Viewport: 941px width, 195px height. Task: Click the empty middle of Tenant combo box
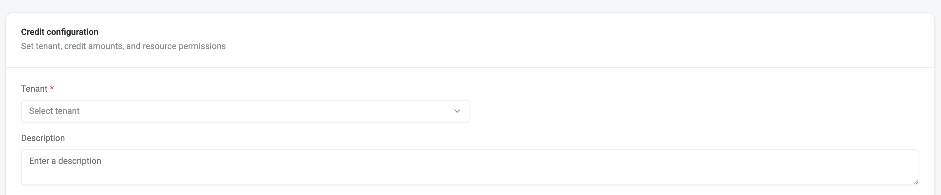click(256, 111)
